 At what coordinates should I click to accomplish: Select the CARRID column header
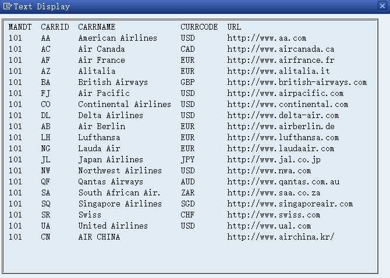tap(55, 27)
